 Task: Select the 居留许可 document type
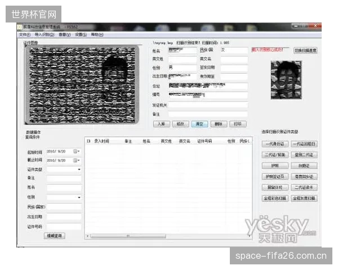pos(275,187)
